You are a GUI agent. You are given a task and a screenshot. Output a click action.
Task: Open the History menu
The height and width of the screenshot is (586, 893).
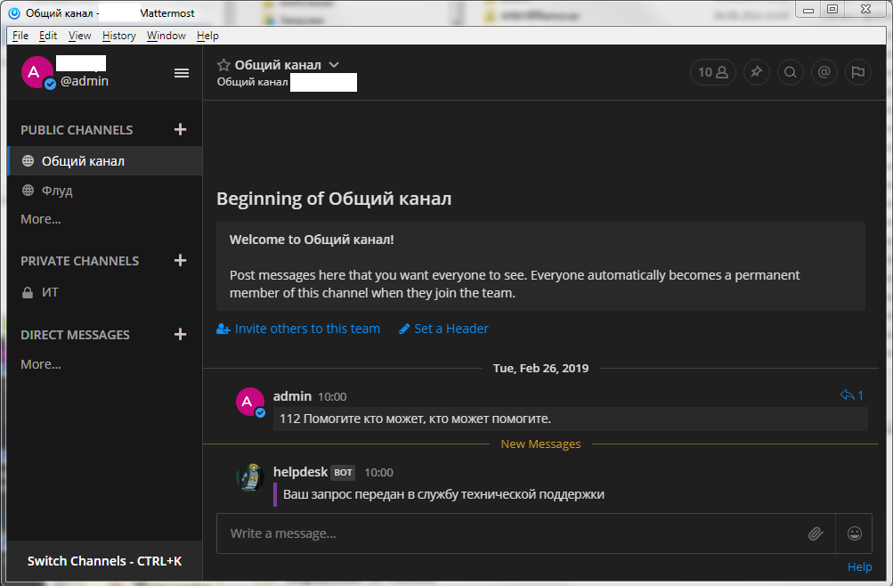point(118,36)
